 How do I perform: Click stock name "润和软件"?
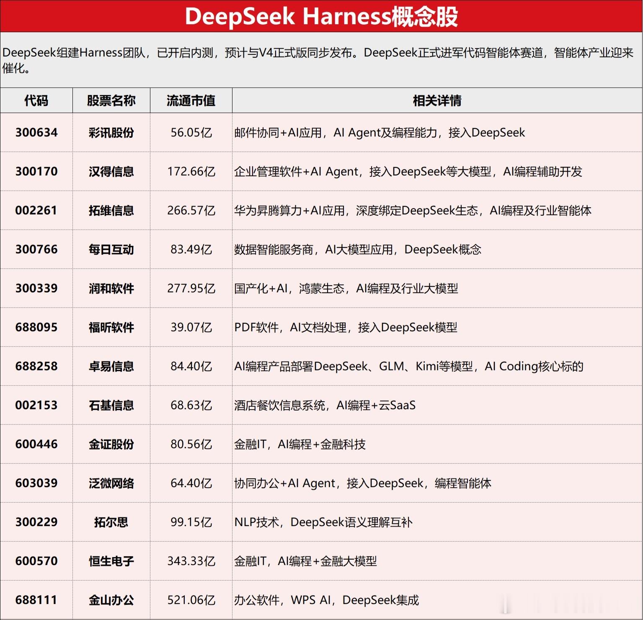tap(111, 288)
